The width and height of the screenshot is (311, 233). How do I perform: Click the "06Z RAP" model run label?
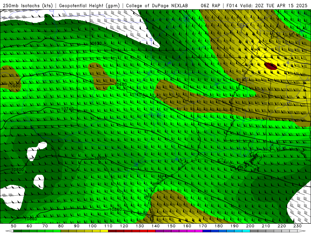click(x=210, y=5)
